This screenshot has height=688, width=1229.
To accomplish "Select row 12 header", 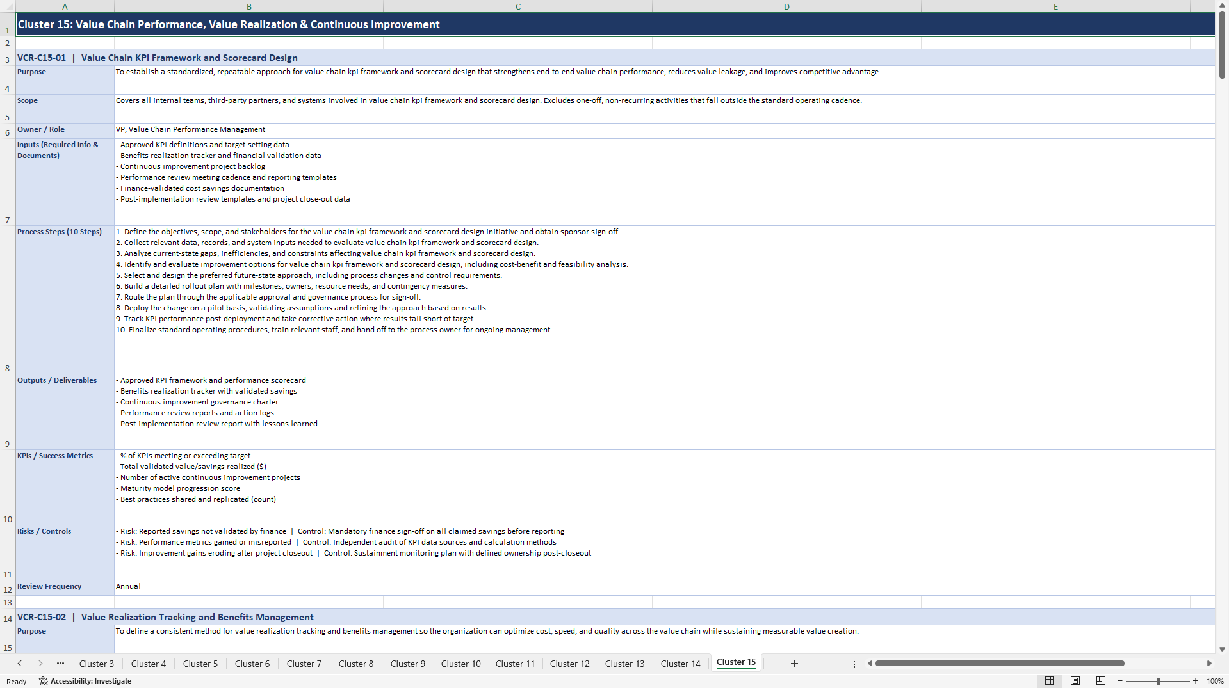I will pyautogui.click(x=8, y=588).
